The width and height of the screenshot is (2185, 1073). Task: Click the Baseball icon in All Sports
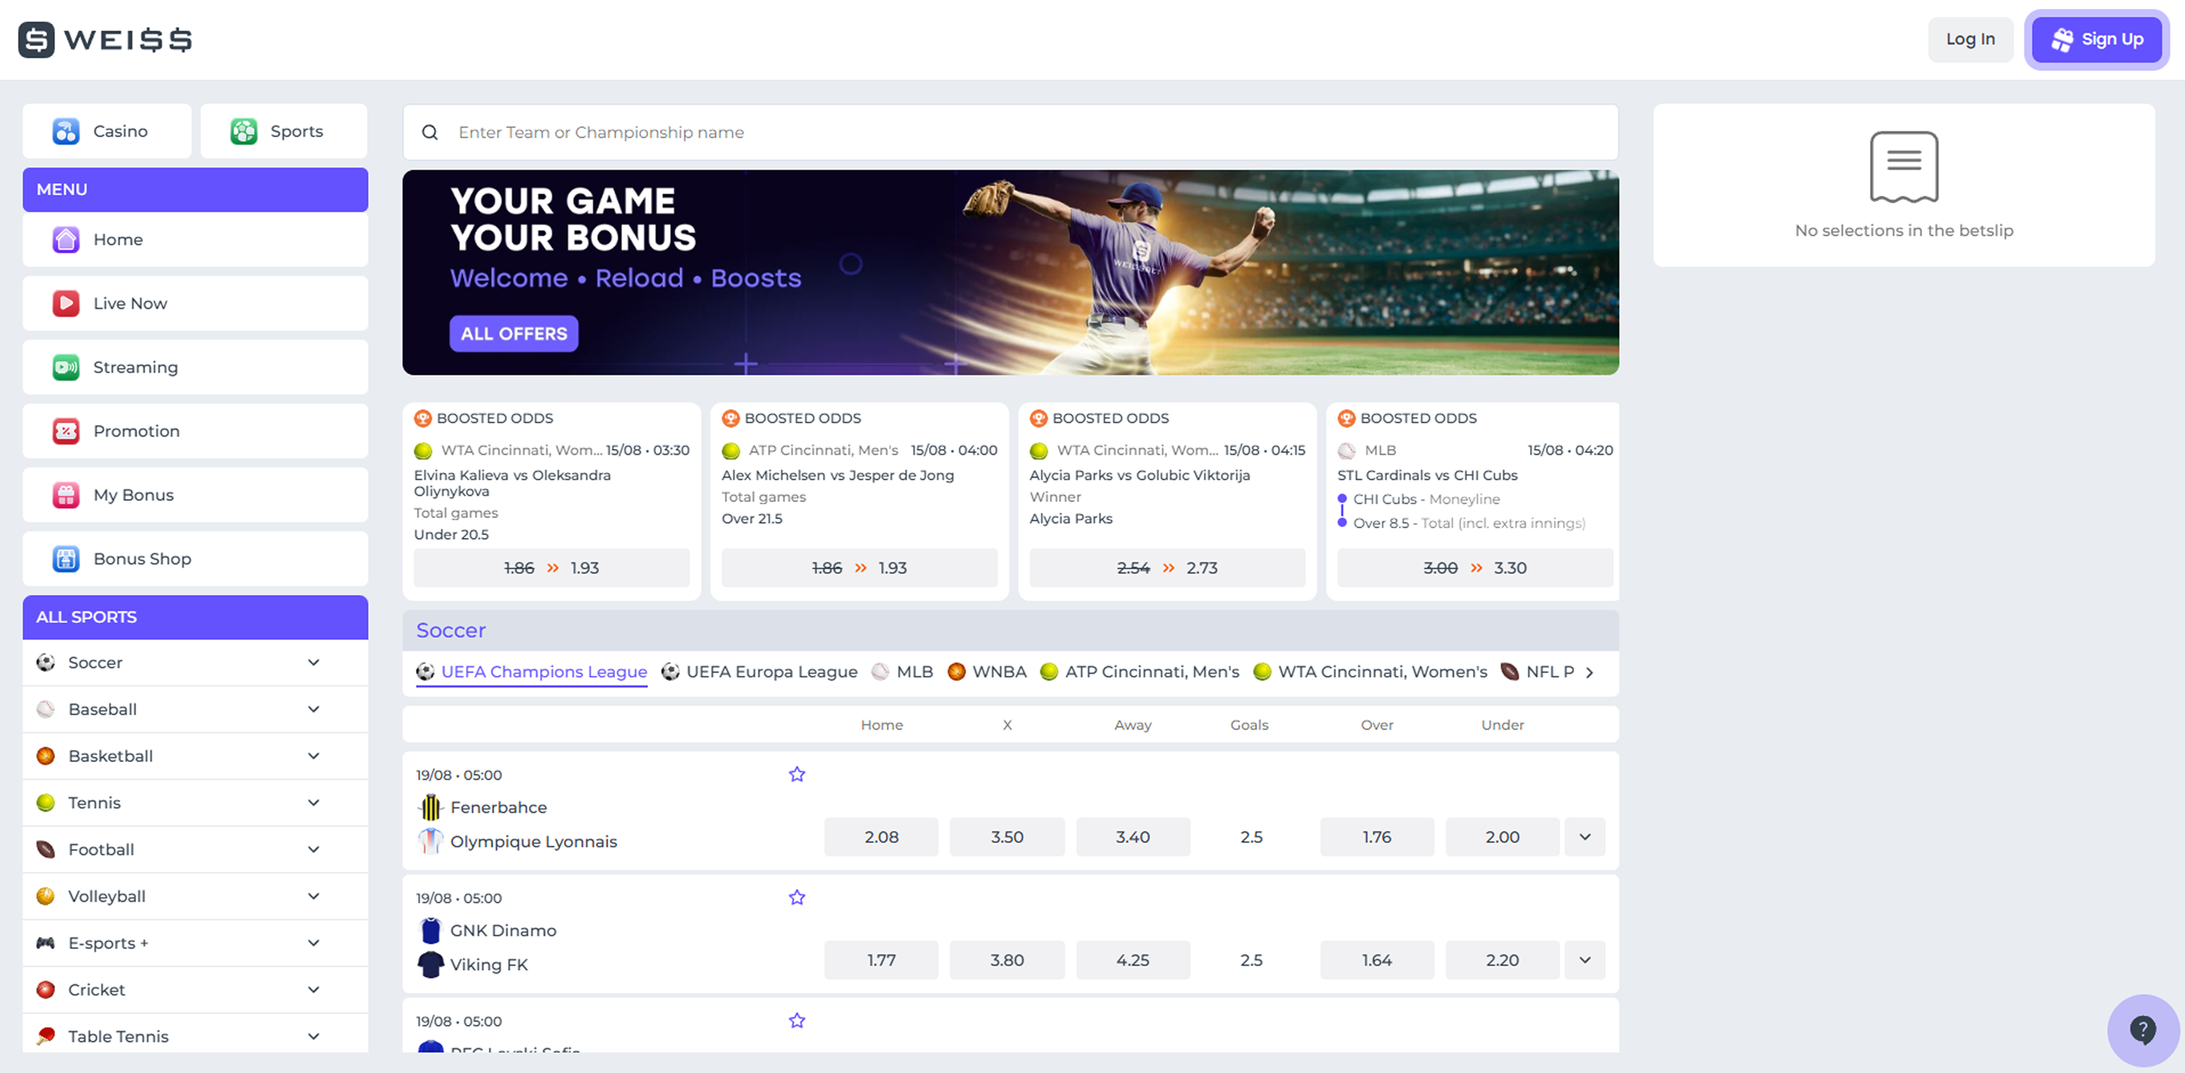46,709
